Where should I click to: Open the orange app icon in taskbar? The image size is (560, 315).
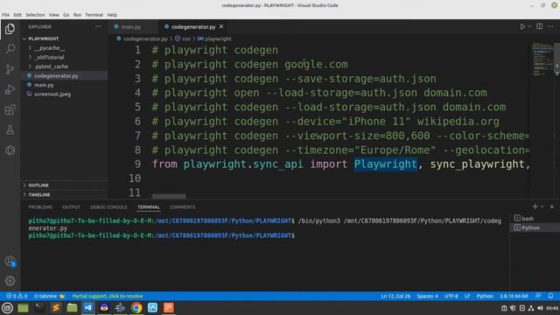tap(169, 307)
